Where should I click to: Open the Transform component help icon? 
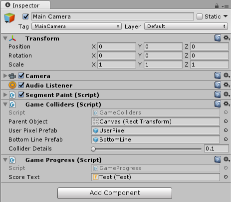click(x=218, y=38)
